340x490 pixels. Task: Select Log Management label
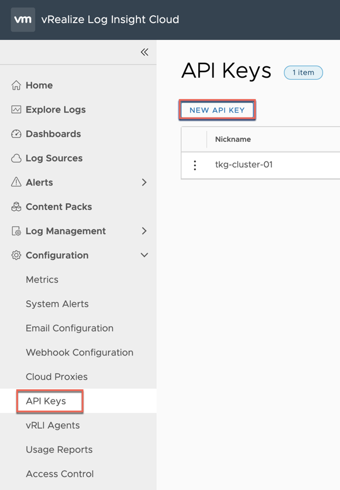pos(66,231)
